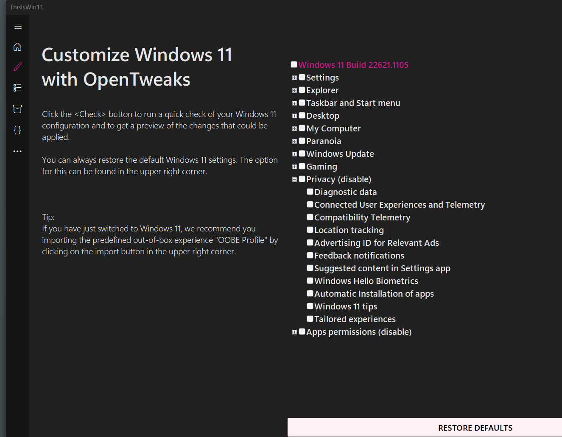The width and height of the screenshot is (562, 437).
Task: Open the archive box icon in sidebar
Action: (17, 109)
